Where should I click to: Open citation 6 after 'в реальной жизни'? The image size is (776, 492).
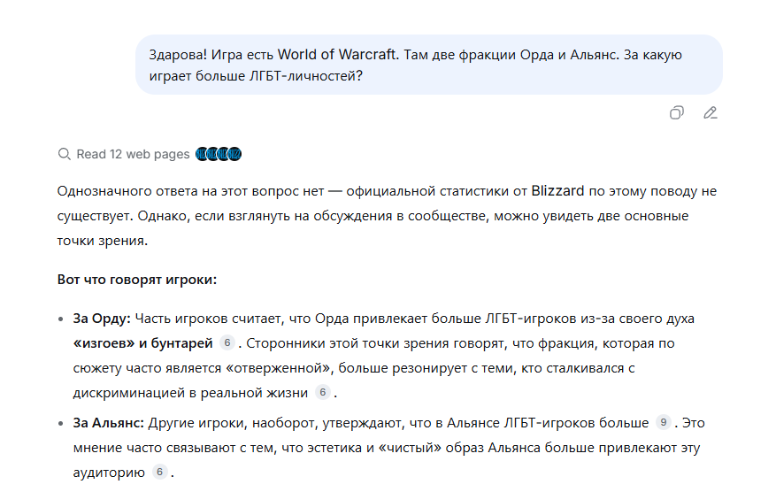click(323, 392)
